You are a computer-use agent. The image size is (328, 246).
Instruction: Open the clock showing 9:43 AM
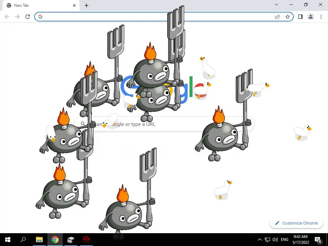coord(300,240)
